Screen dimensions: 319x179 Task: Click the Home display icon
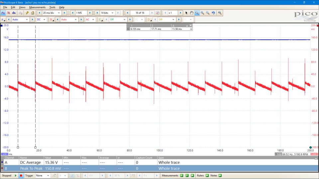click(x=33, y=13)
